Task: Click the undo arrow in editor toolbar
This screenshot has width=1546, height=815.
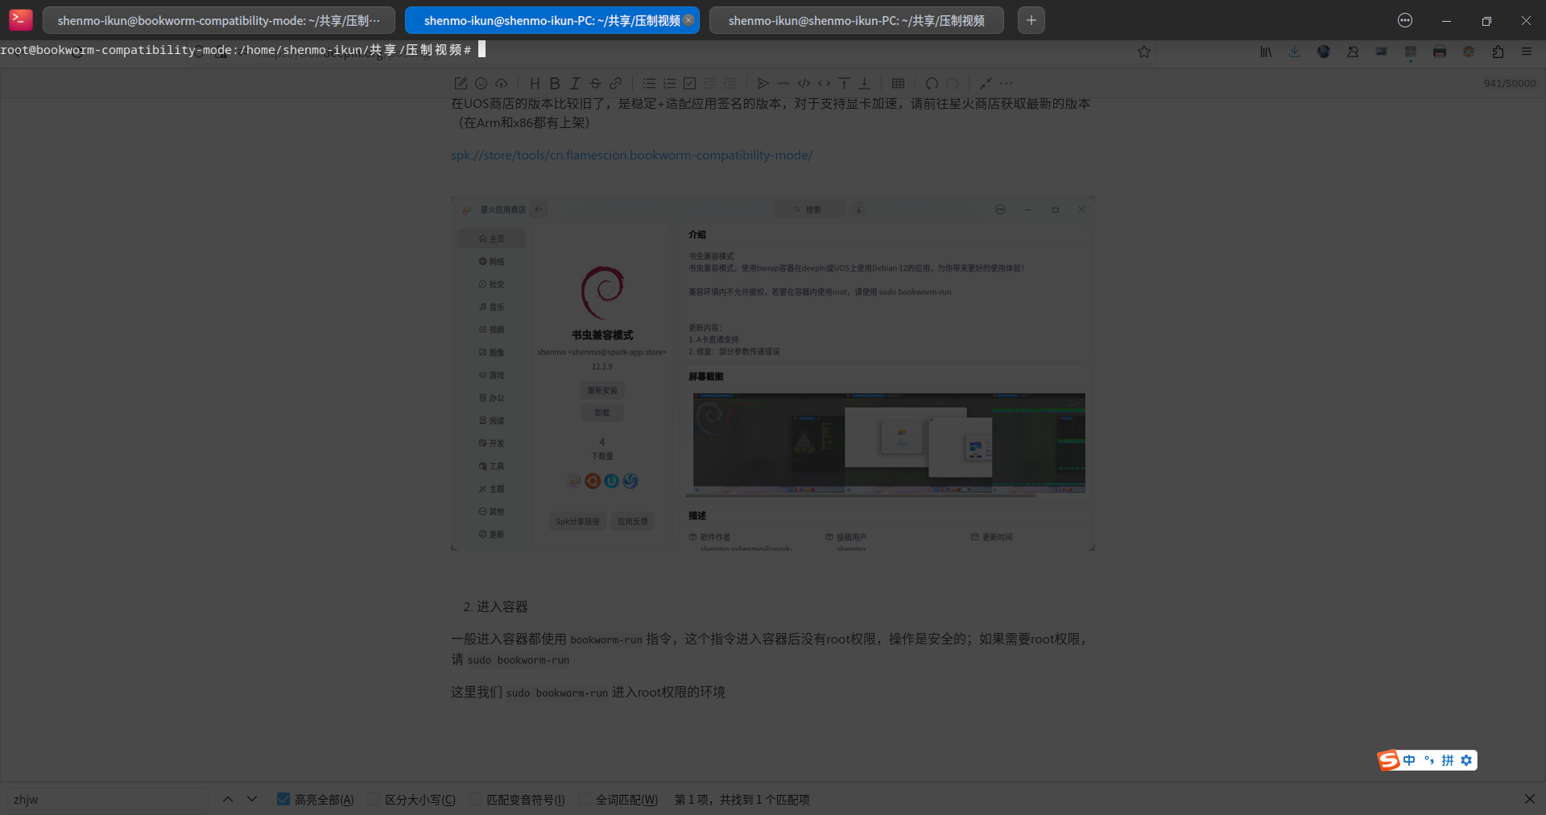Action: (932, 83)
